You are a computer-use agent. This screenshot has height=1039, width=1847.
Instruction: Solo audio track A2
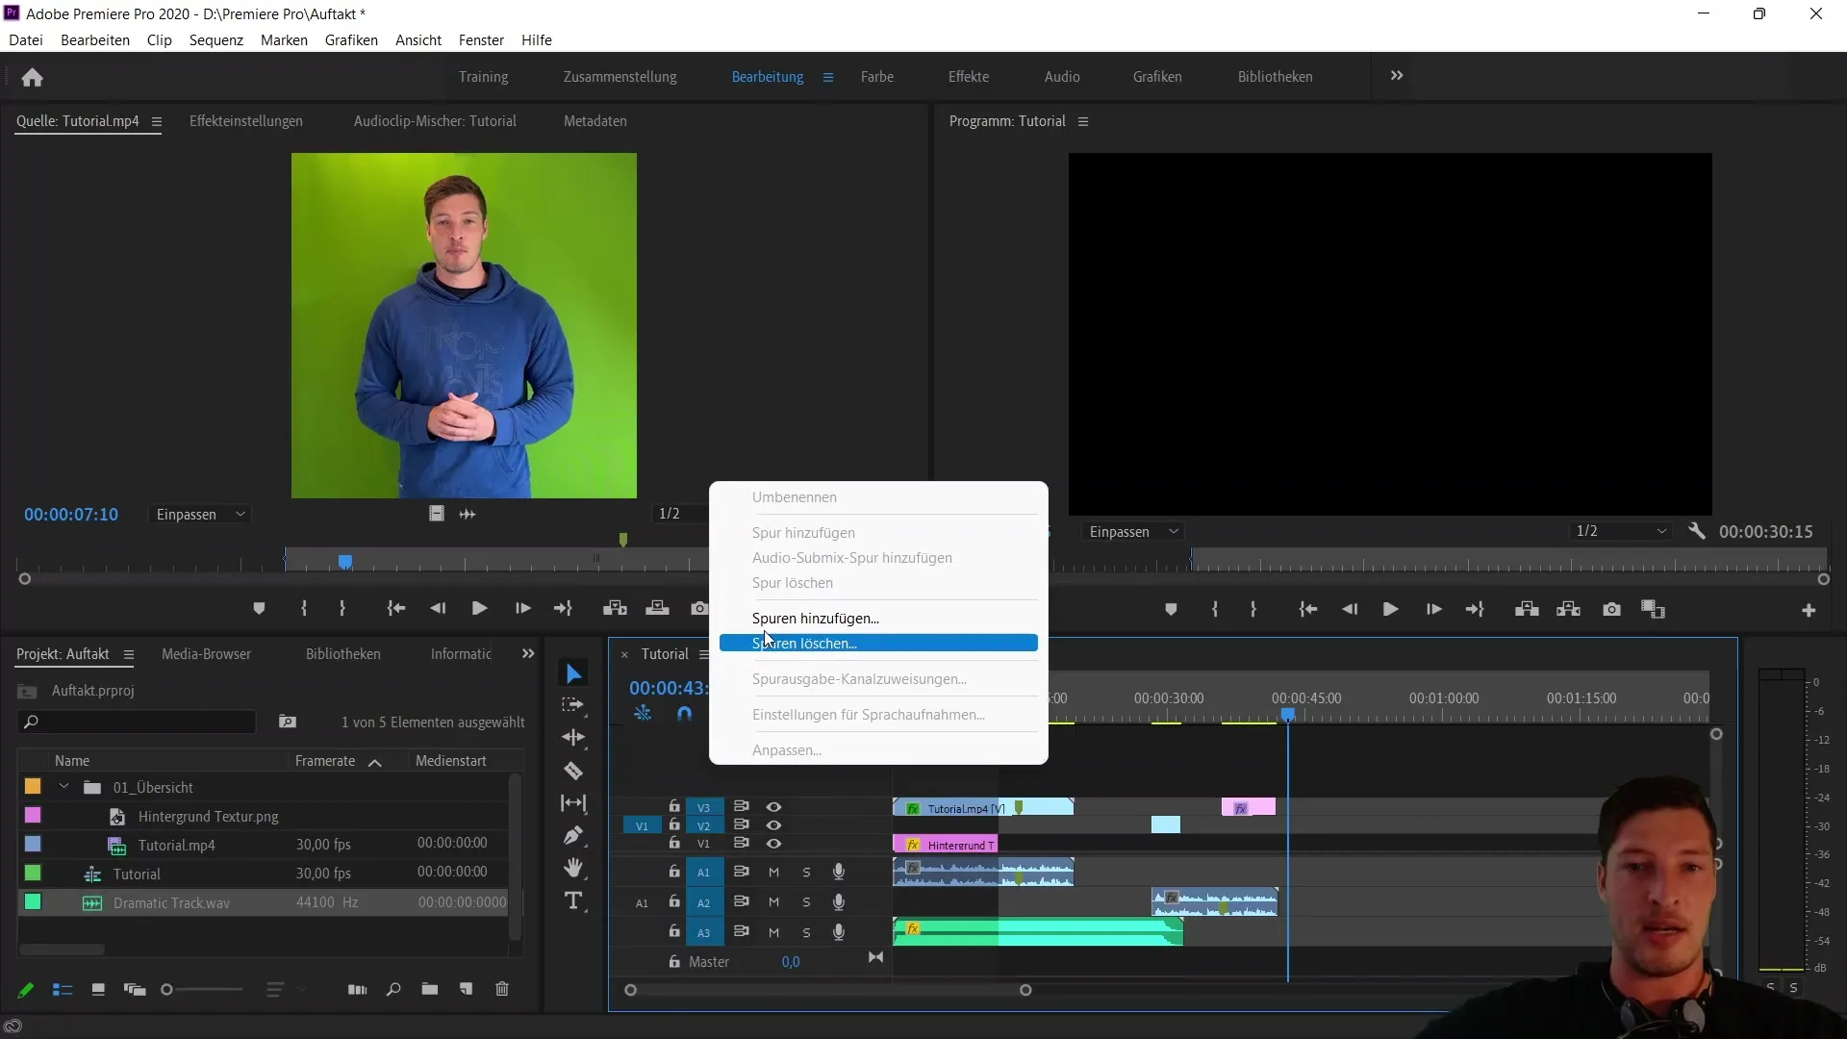(x=806, y=902)
